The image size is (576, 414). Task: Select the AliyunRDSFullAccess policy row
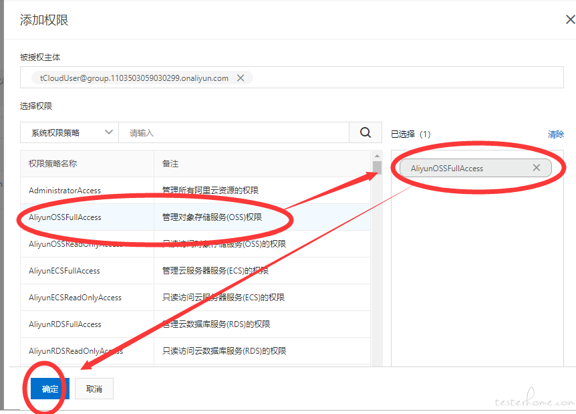[195, 324]
